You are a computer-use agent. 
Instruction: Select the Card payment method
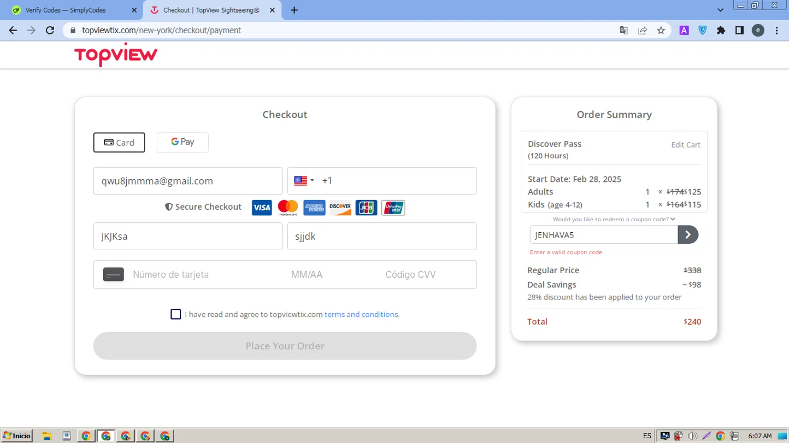pyautogui.click(x=119, y=142)
